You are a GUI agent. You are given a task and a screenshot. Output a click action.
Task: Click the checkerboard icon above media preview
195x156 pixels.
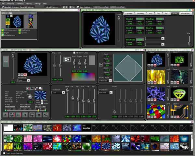pos(36,88)
